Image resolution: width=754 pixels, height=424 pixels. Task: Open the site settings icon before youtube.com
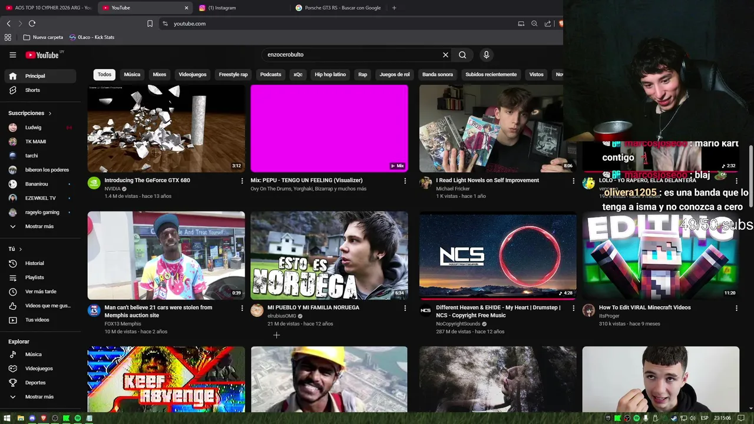(165, 24)
